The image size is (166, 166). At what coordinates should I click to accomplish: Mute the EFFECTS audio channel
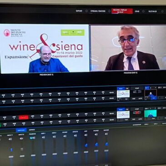click(75, 136)
